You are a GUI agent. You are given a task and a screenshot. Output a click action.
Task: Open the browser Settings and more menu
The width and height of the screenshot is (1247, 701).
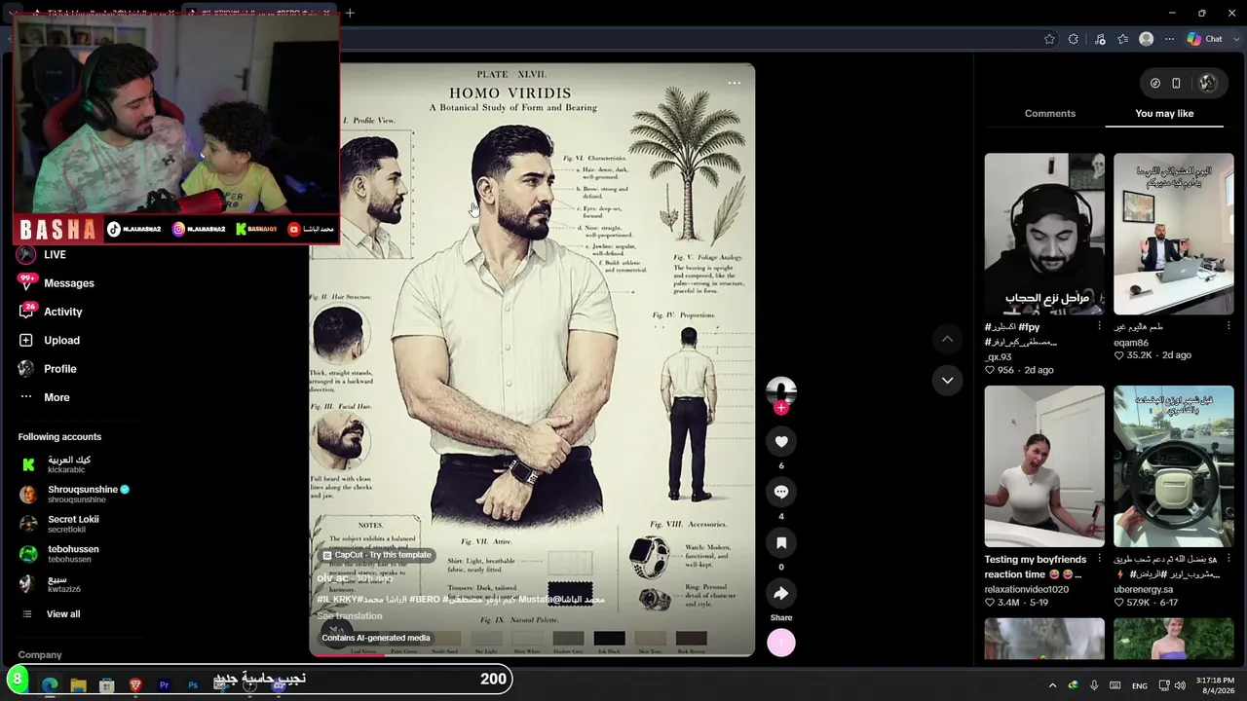pyautogui.click(x=1170, y=39)
